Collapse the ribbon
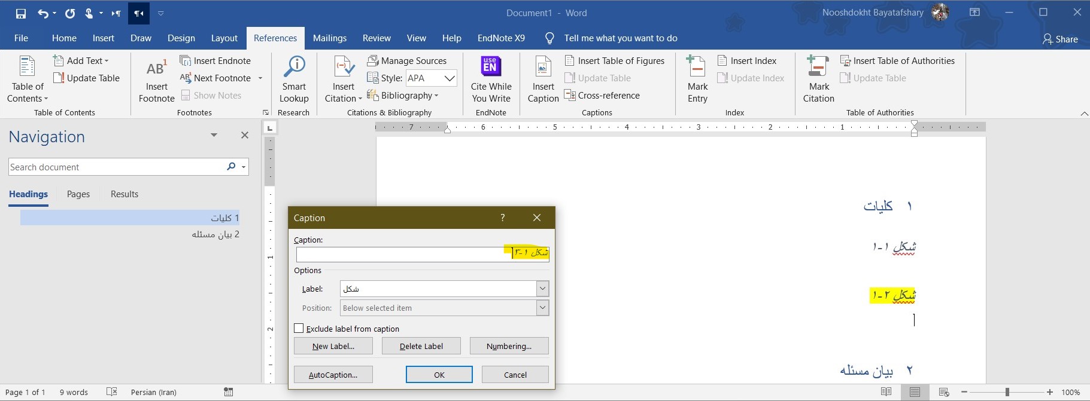1090x401 pixels. pyautogui.click(x=1083, y=114)
